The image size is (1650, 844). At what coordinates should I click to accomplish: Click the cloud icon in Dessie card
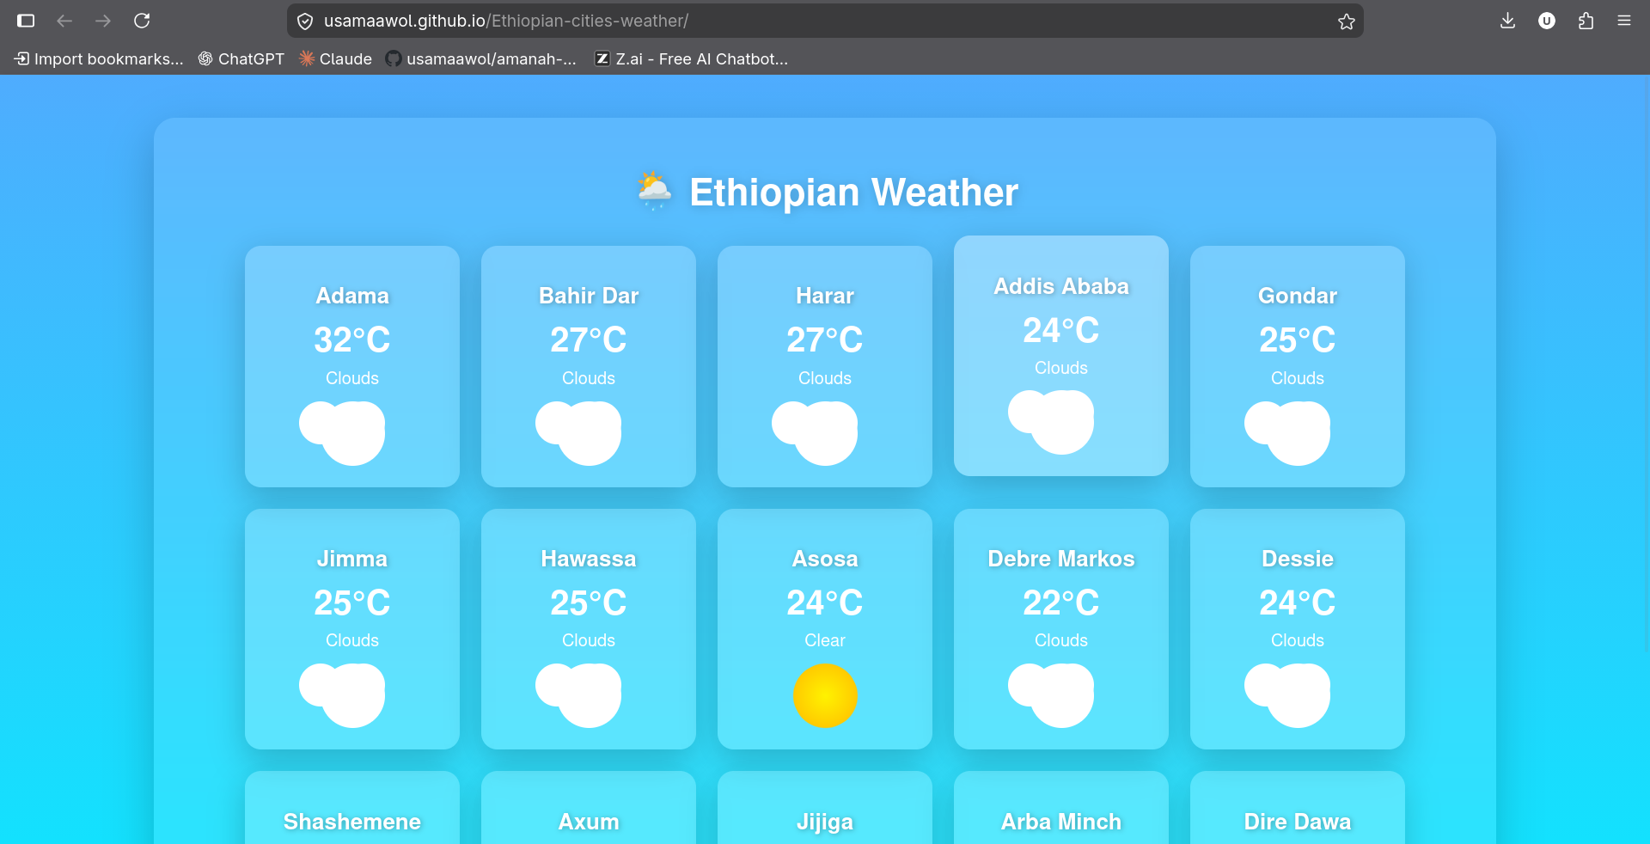(1287, 695)
